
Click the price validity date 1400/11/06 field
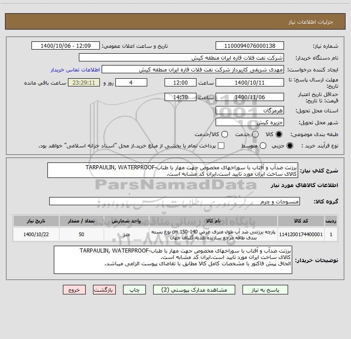coord(250,97)
